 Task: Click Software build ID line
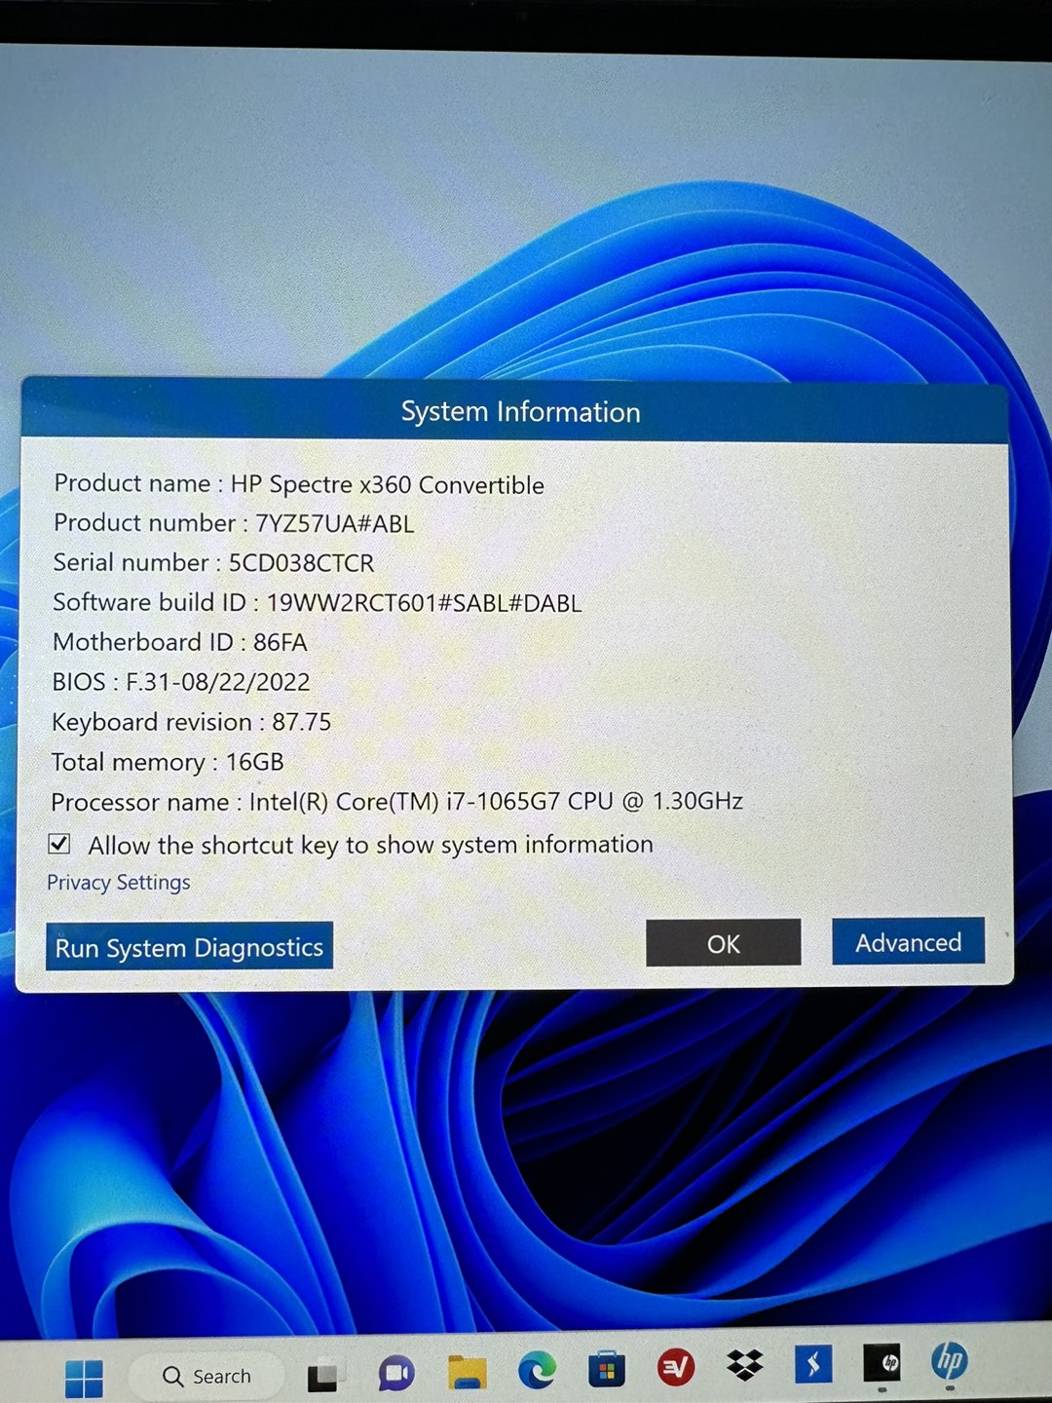click(x=318, y=603)
